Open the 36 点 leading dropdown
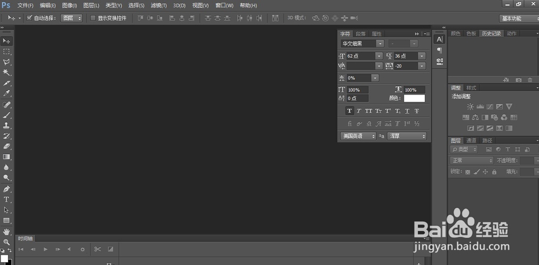 coord(422,56)
